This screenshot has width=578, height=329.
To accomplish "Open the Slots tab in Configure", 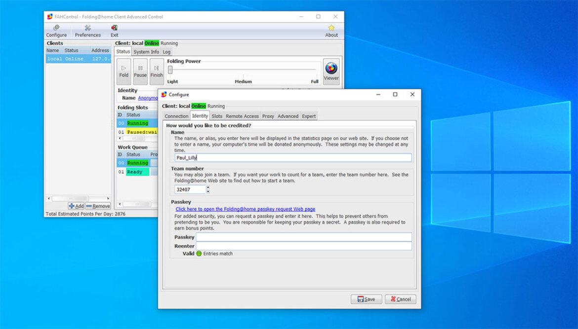I will (217, 116).
